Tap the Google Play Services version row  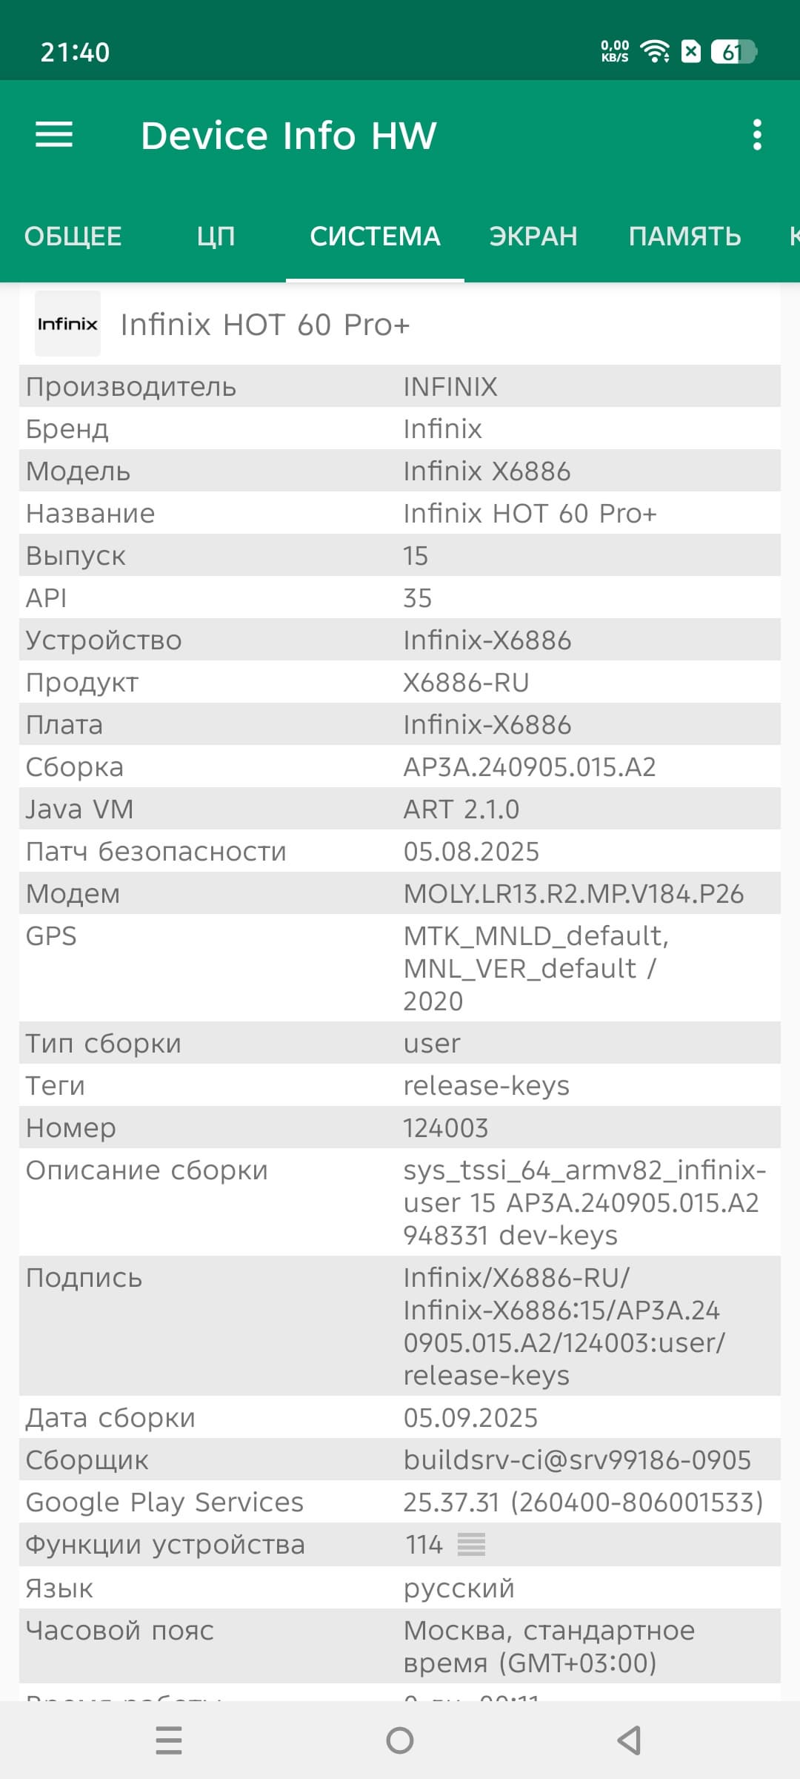click(x=400, y=1503)
